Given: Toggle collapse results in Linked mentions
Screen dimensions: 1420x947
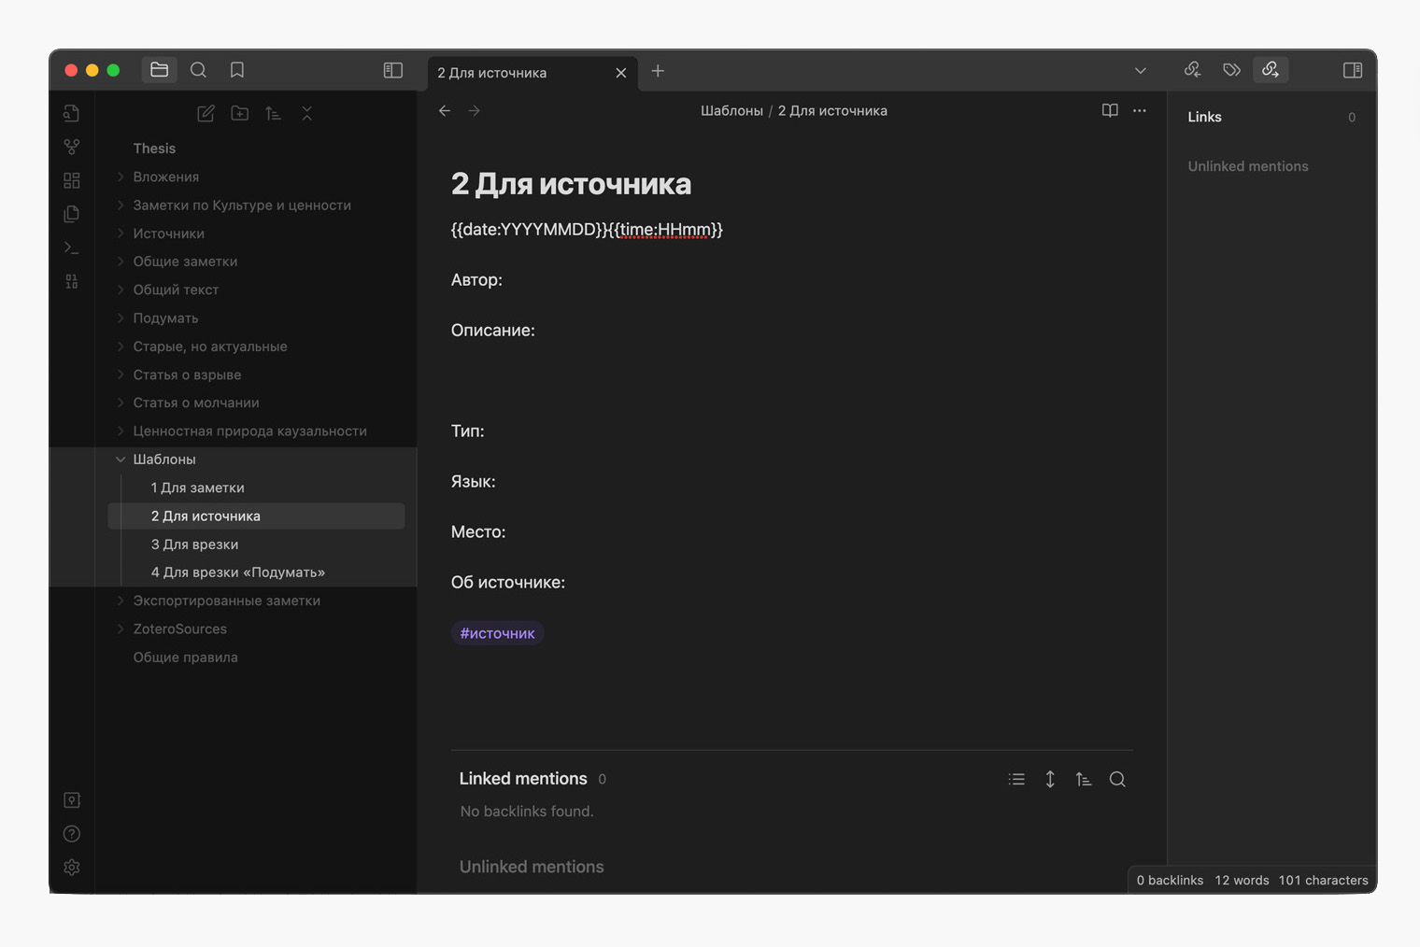Looking at the screenshot, I should pyautogui.click(x=1016, y=779).
